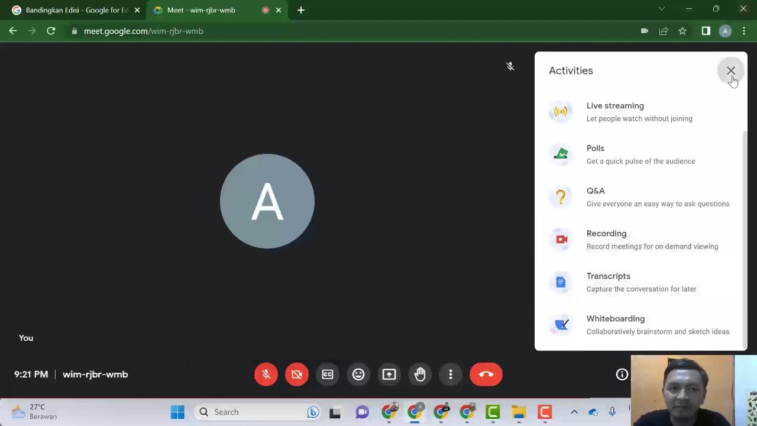Click the Transcripts document icon
757x426 pixels.
561,282
